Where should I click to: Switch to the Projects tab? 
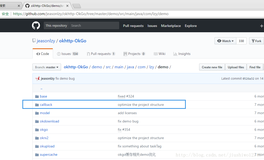(134, 54)
